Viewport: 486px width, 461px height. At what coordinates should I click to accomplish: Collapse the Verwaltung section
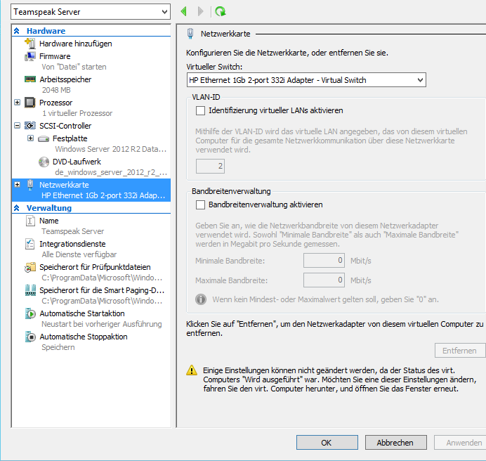pyautogui.click(x=17, y=208)
